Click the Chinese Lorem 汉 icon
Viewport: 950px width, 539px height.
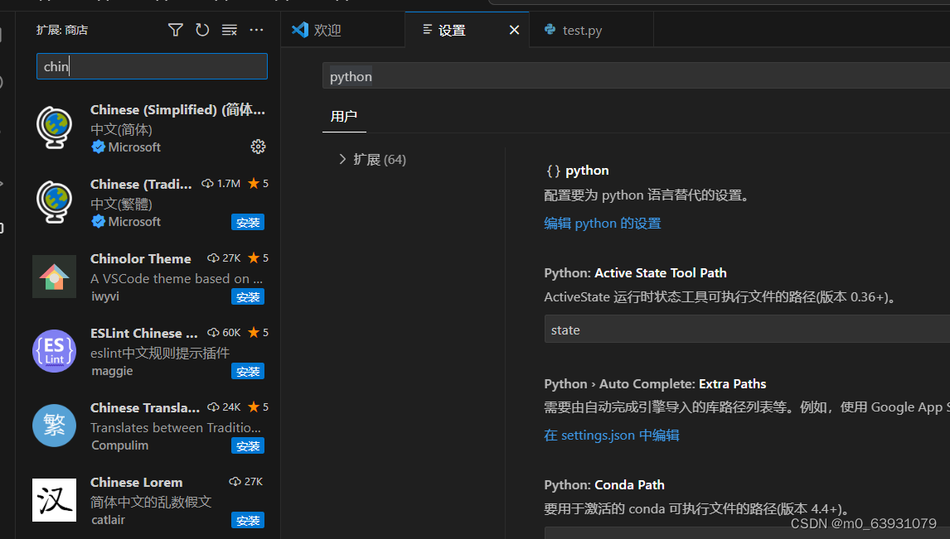[x=55, y=500]
